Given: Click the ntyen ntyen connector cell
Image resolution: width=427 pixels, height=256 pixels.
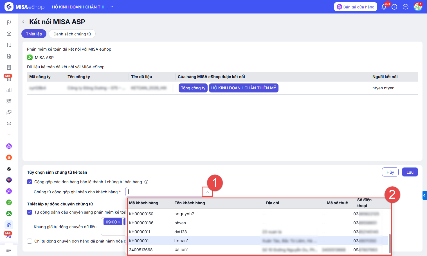Looking at the screenshot, I should (x=383, y=88).
